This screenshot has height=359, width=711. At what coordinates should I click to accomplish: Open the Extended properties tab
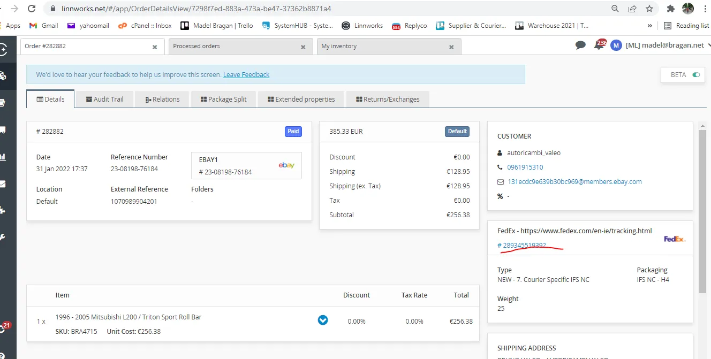(x=301, y=99)
